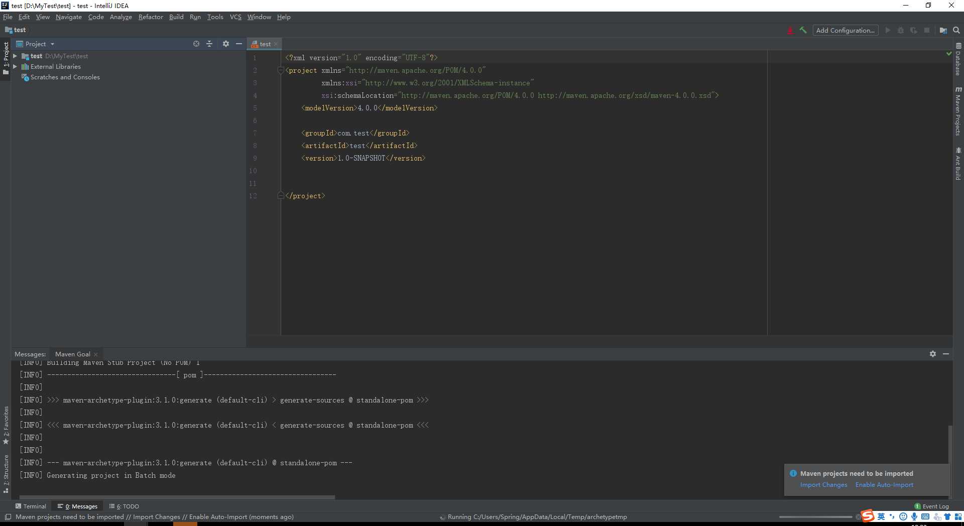Open the Build menu
Viewport: 964px width, 526px height.
(x=176, y=17)
